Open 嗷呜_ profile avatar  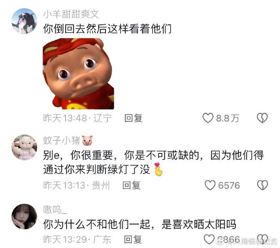(24, 217)
